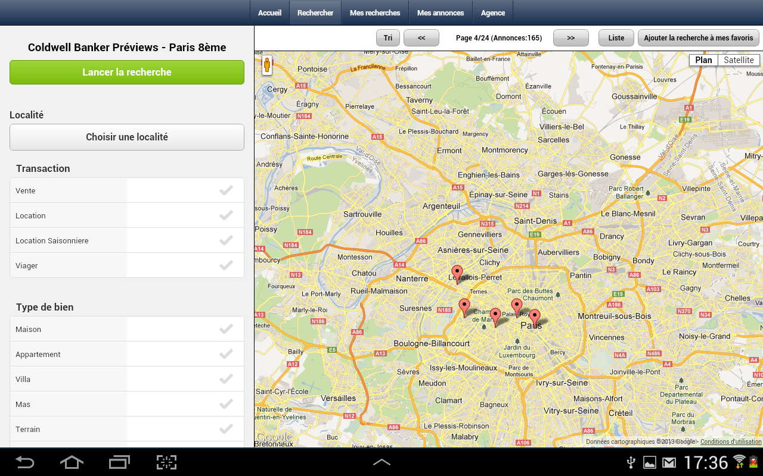Screen dimensions: 763x476
Task: Open the recent apps icon
Action: click(x=119, y=462)
